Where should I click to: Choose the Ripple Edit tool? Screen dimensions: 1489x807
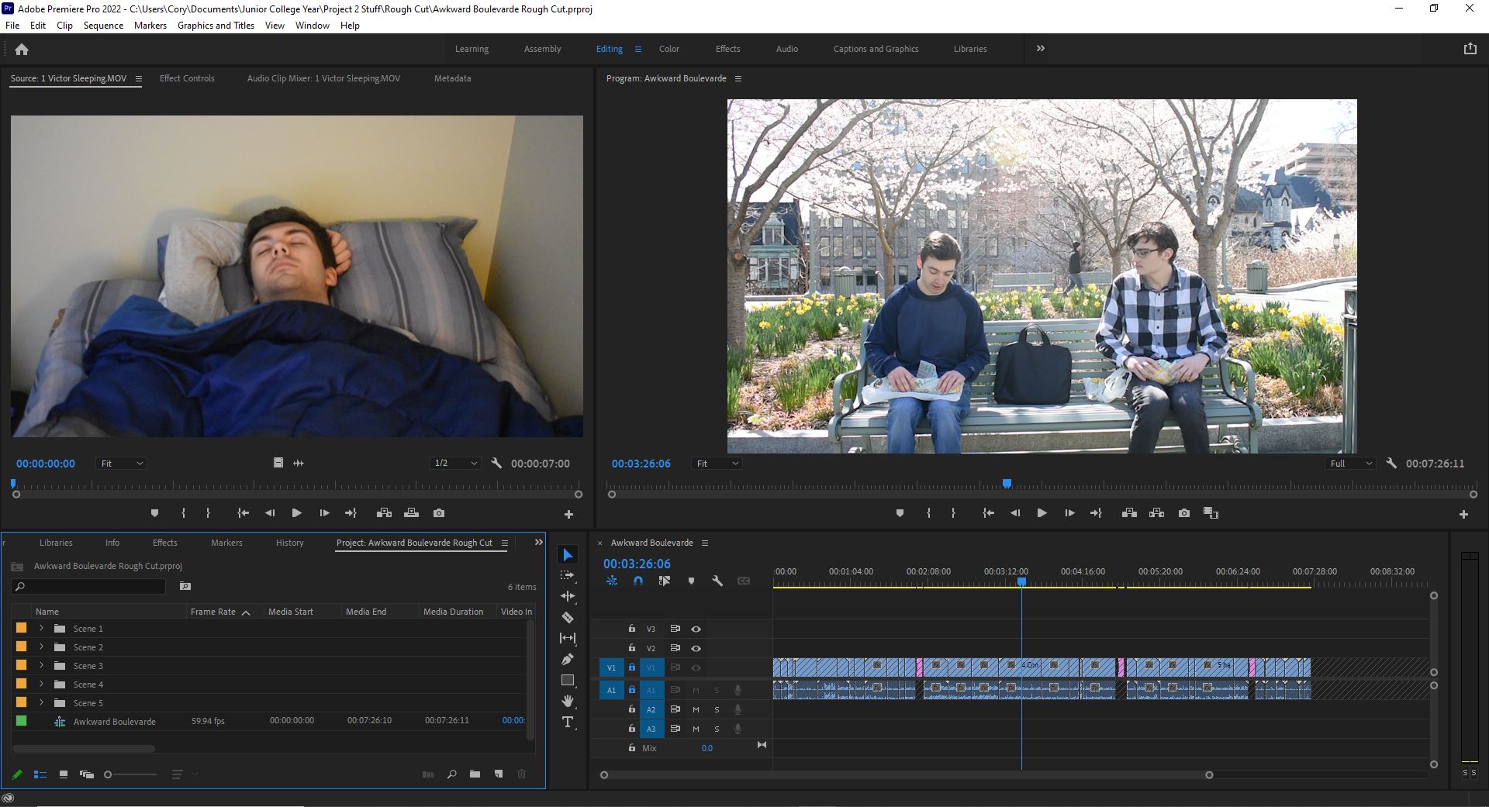(568, 596)
